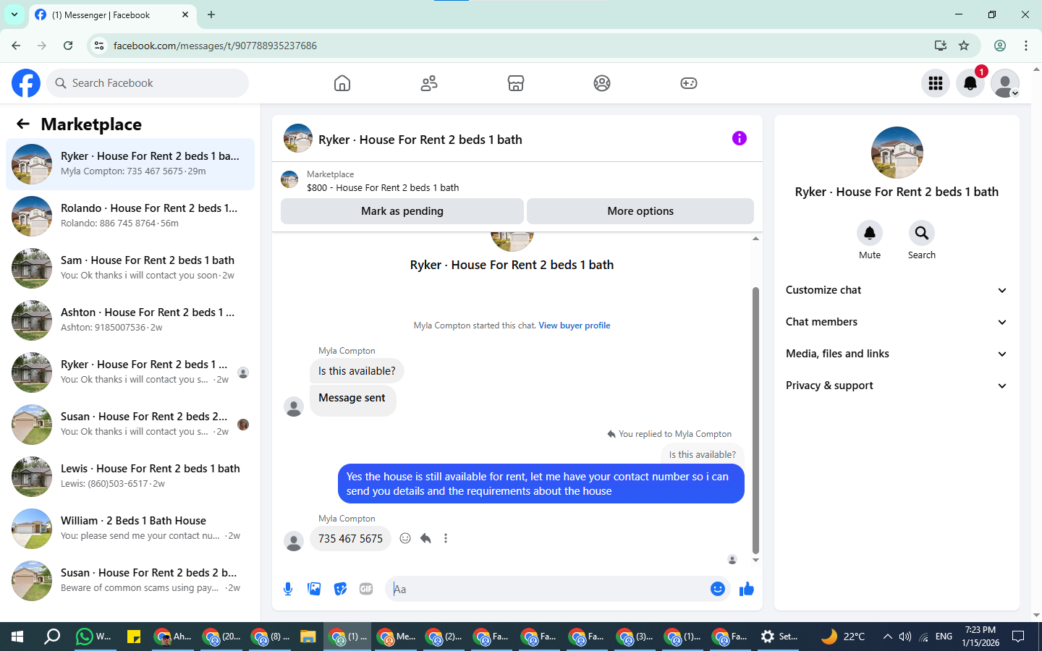Open the notifications bell icon
The image size is (1042, 651).
(970, 83)
